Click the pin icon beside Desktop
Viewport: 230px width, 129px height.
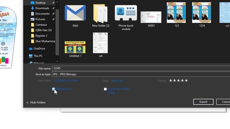54,3
